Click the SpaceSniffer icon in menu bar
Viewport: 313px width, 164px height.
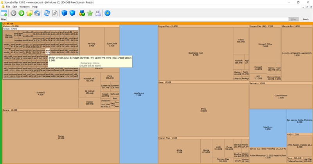coord(3,7)
